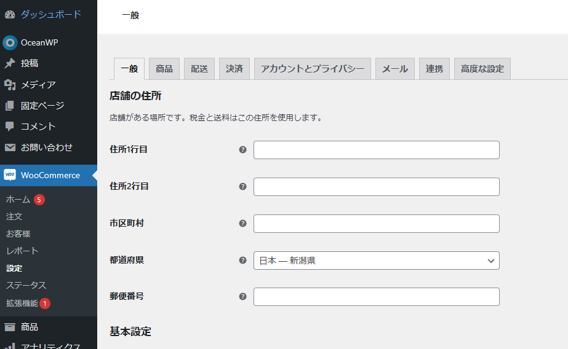Open the 注文 submenu link
The width and height of the screenshot is (568, 349).
point(14,216)
